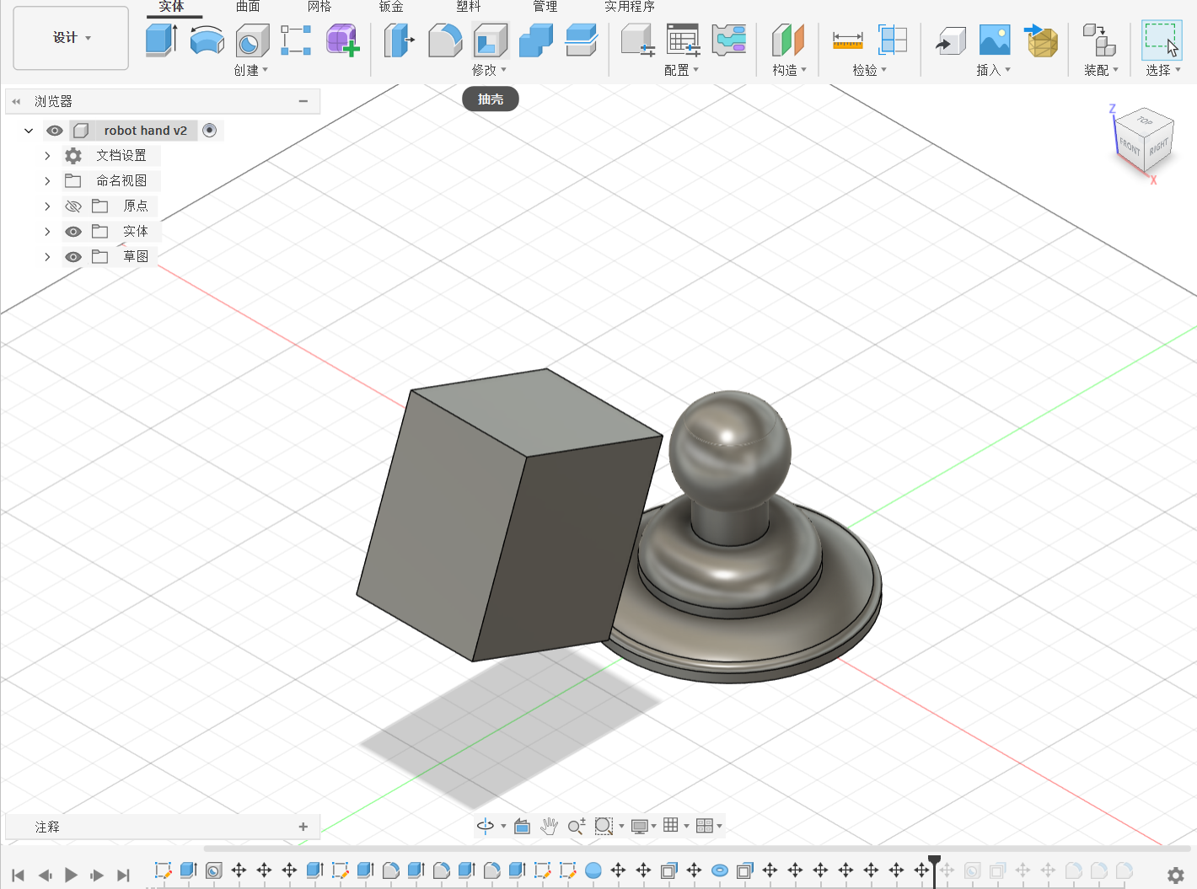
Task: Show the hidden 原点 folder
Action: point(73,206)
